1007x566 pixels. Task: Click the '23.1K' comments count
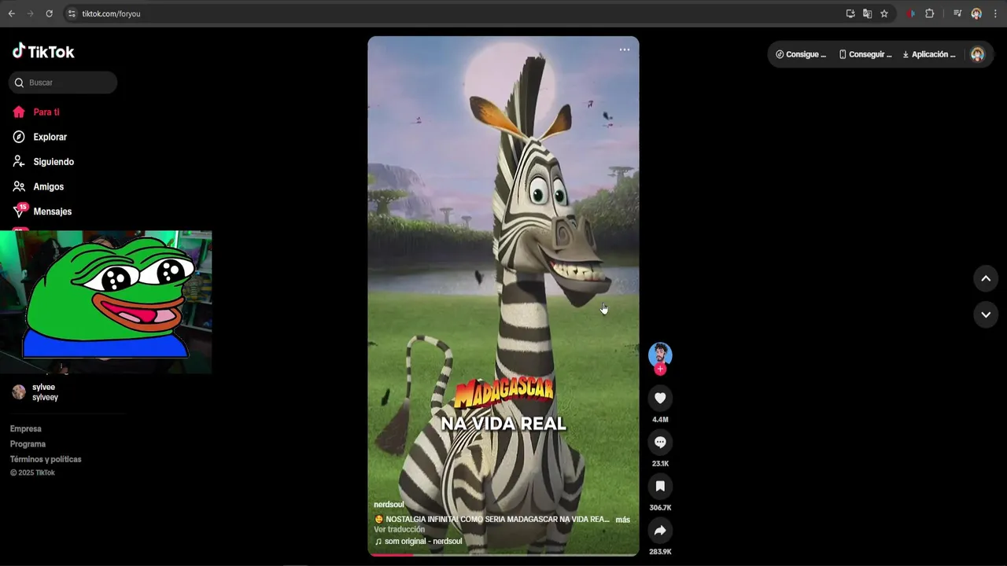point(660,464)
